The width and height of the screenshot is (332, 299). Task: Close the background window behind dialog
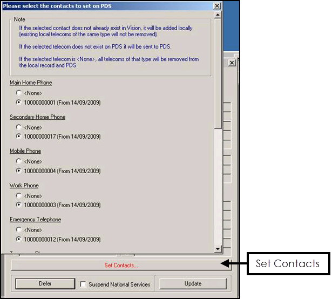(x=232, y=63)
